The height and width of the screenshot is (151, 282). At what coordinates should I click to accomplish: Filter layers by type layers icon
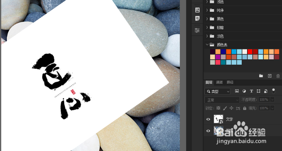(252, 91)
